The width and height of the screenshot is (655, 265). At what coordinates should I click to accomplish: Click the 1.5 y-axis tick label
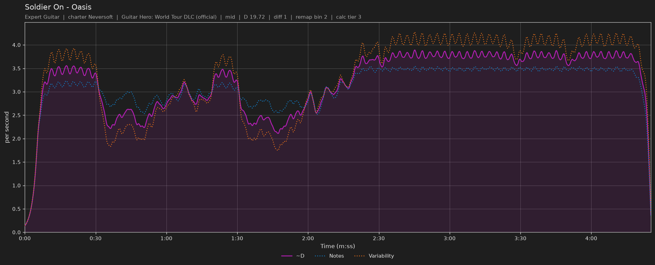coord(16,162)
